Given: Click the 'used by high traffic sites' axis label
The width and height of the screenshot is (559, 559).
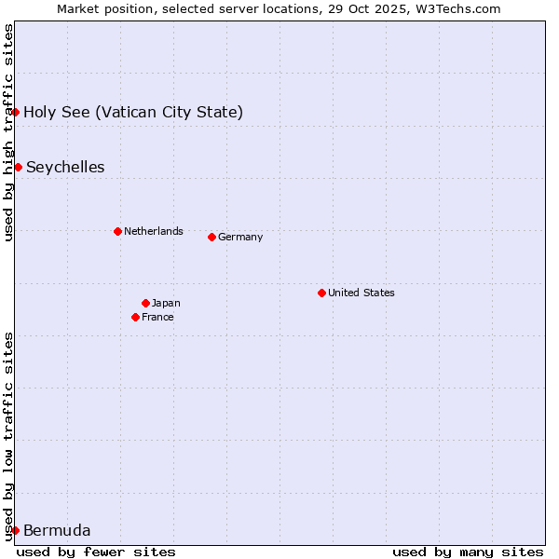Looking at the screenshot, I should click(8, 132).
